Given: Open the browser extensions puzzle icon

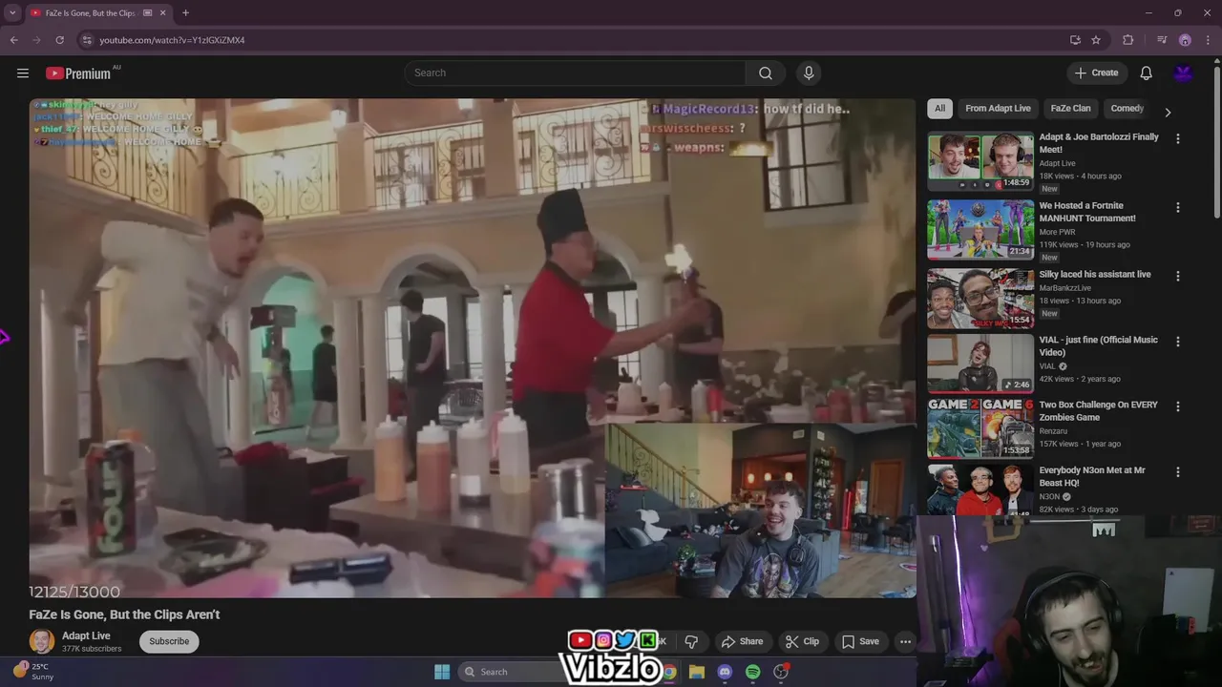Looking at the screenshot, I should coord(1128,40).
